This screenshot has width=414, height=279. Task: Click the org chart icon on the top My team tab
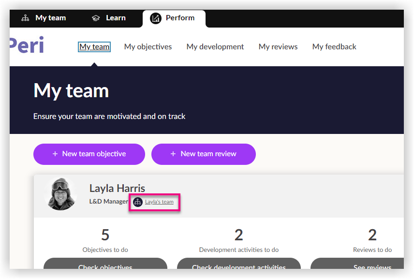[x=25, y=18]
